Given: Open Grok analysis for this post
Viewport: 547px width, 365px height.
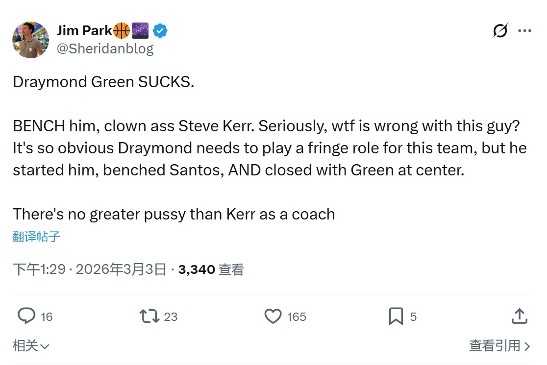Looking at the screenshot, I should click(x=499, y=30).
